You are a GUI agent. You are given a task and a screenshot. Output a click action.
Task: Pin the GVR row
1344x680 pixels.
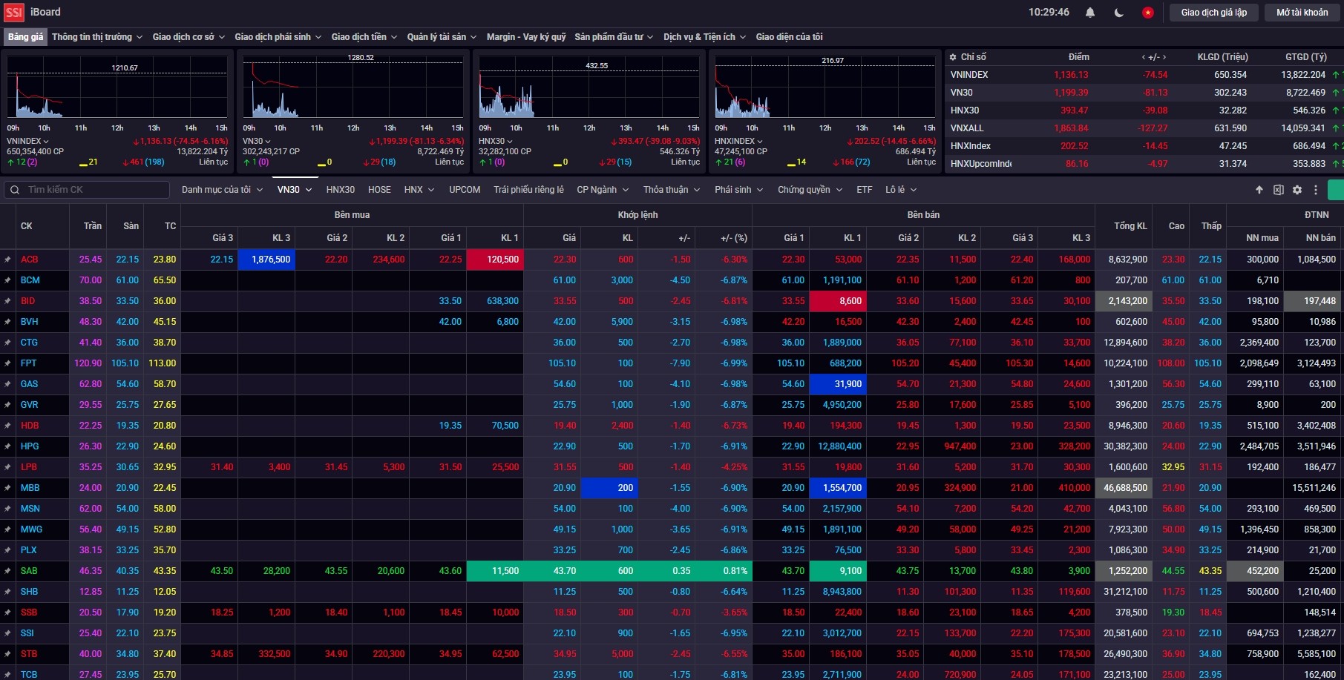point(7,405)
